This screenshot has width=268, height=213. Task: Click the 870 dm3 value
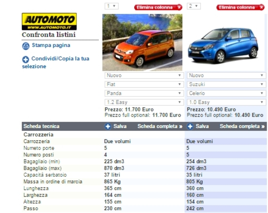point(114,168)
